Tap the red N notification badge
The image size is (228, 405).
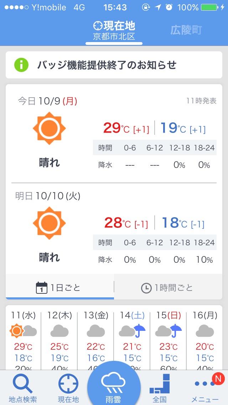click(218, 379)
